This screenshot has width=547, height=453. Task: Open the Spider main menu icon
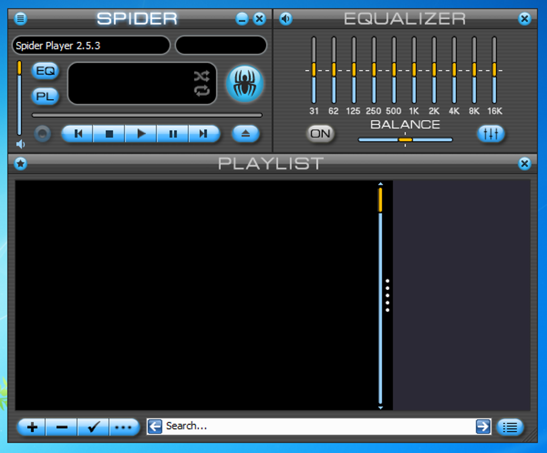click(20, 18)
